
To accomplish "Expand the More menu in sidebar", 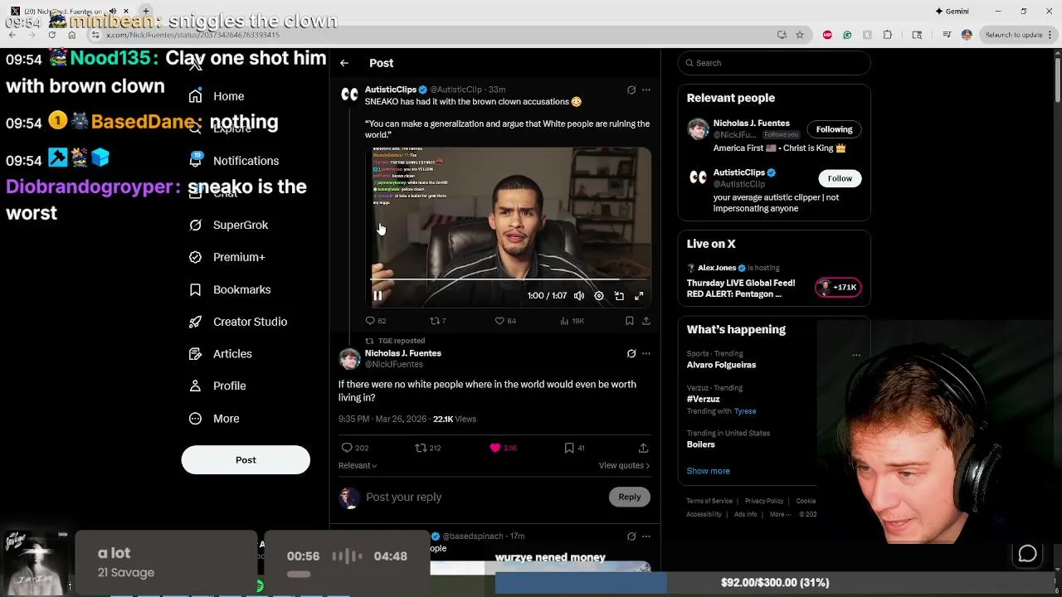I will tap(214, 419).
